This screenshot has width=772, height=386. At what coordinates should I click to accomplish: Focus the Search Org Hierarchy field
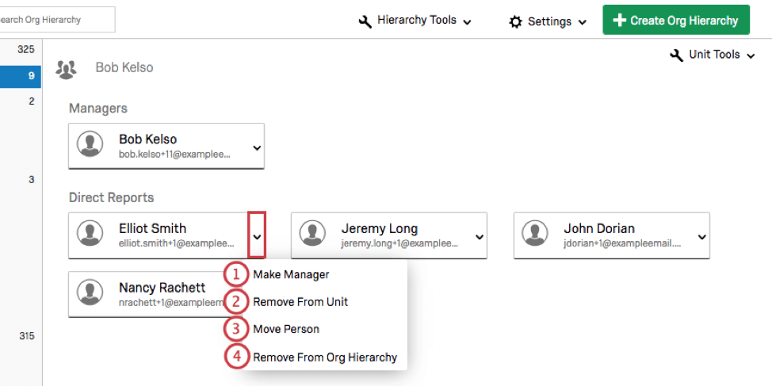tap(55, 20)
